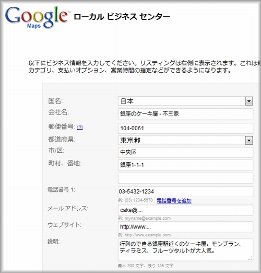The image size is (261, 273).
Task: Open the 都道府県 prefecture dropdown arrow
Action: pyautogui.click(x=249, y=140)
